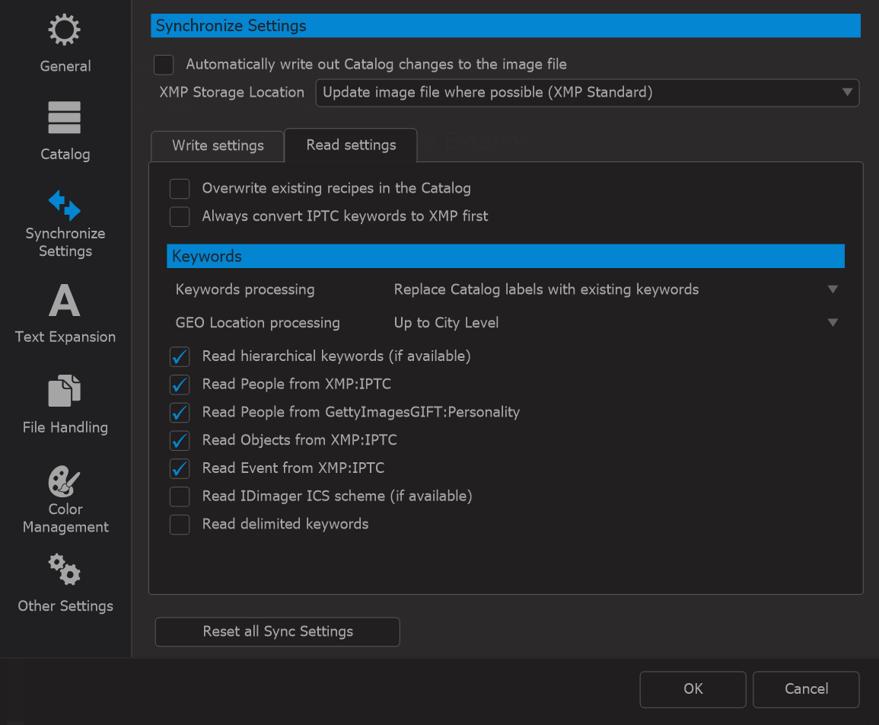Click Reset all Sync Settings button
Screen dimensions: 879x725
pyautogui.click(x=278, y=632)
